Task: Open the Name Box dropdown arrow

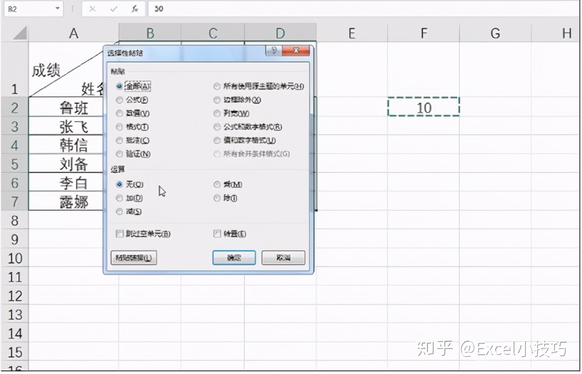Action: (x=58, y=8)
